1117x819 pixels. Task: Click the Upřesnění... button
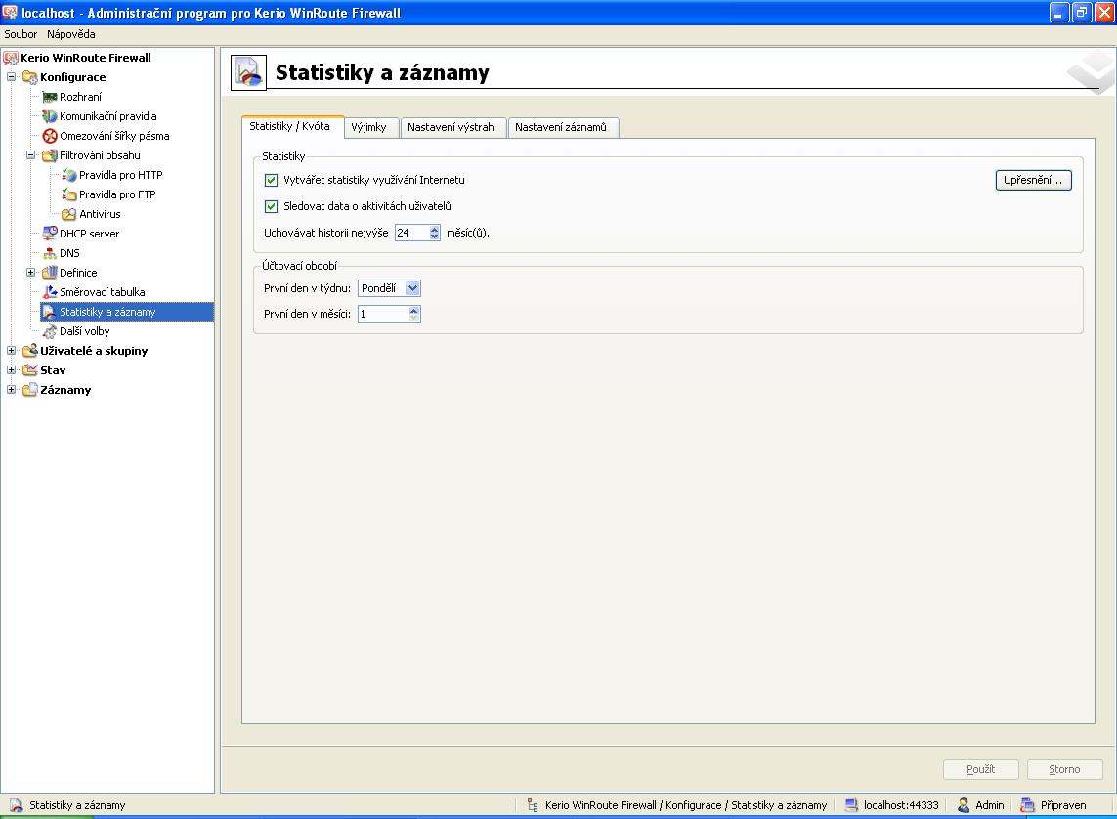point(1033,180)
